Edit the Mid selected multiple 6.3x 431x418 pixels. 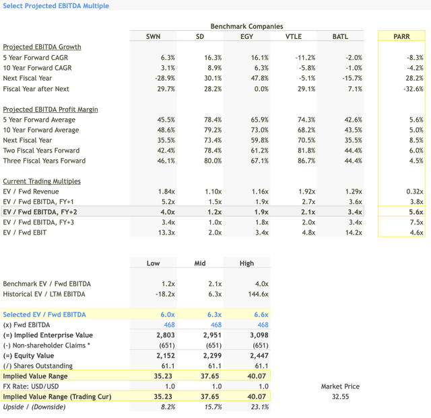coord(214,315)
